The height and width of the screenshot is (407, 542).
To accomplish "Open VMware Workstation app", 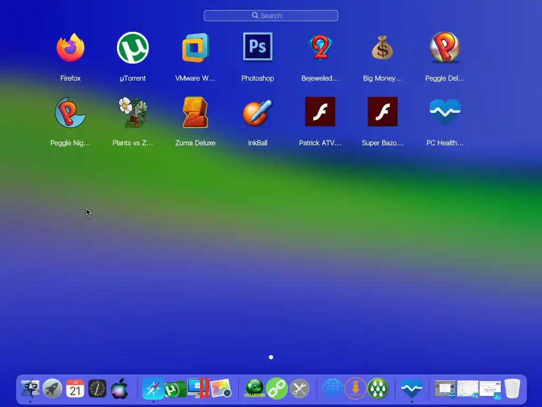I will 195,47.
